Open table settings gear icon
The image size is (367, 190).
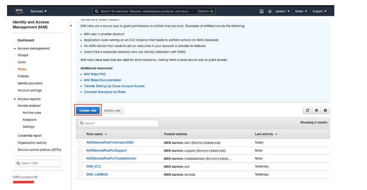317,111
